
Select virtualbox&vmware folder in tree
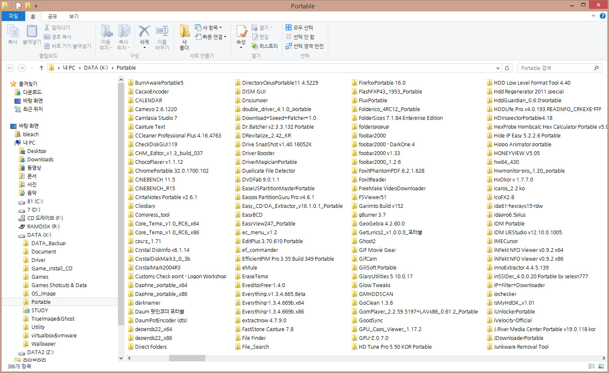pyautogui.click(x=54, y=335)
